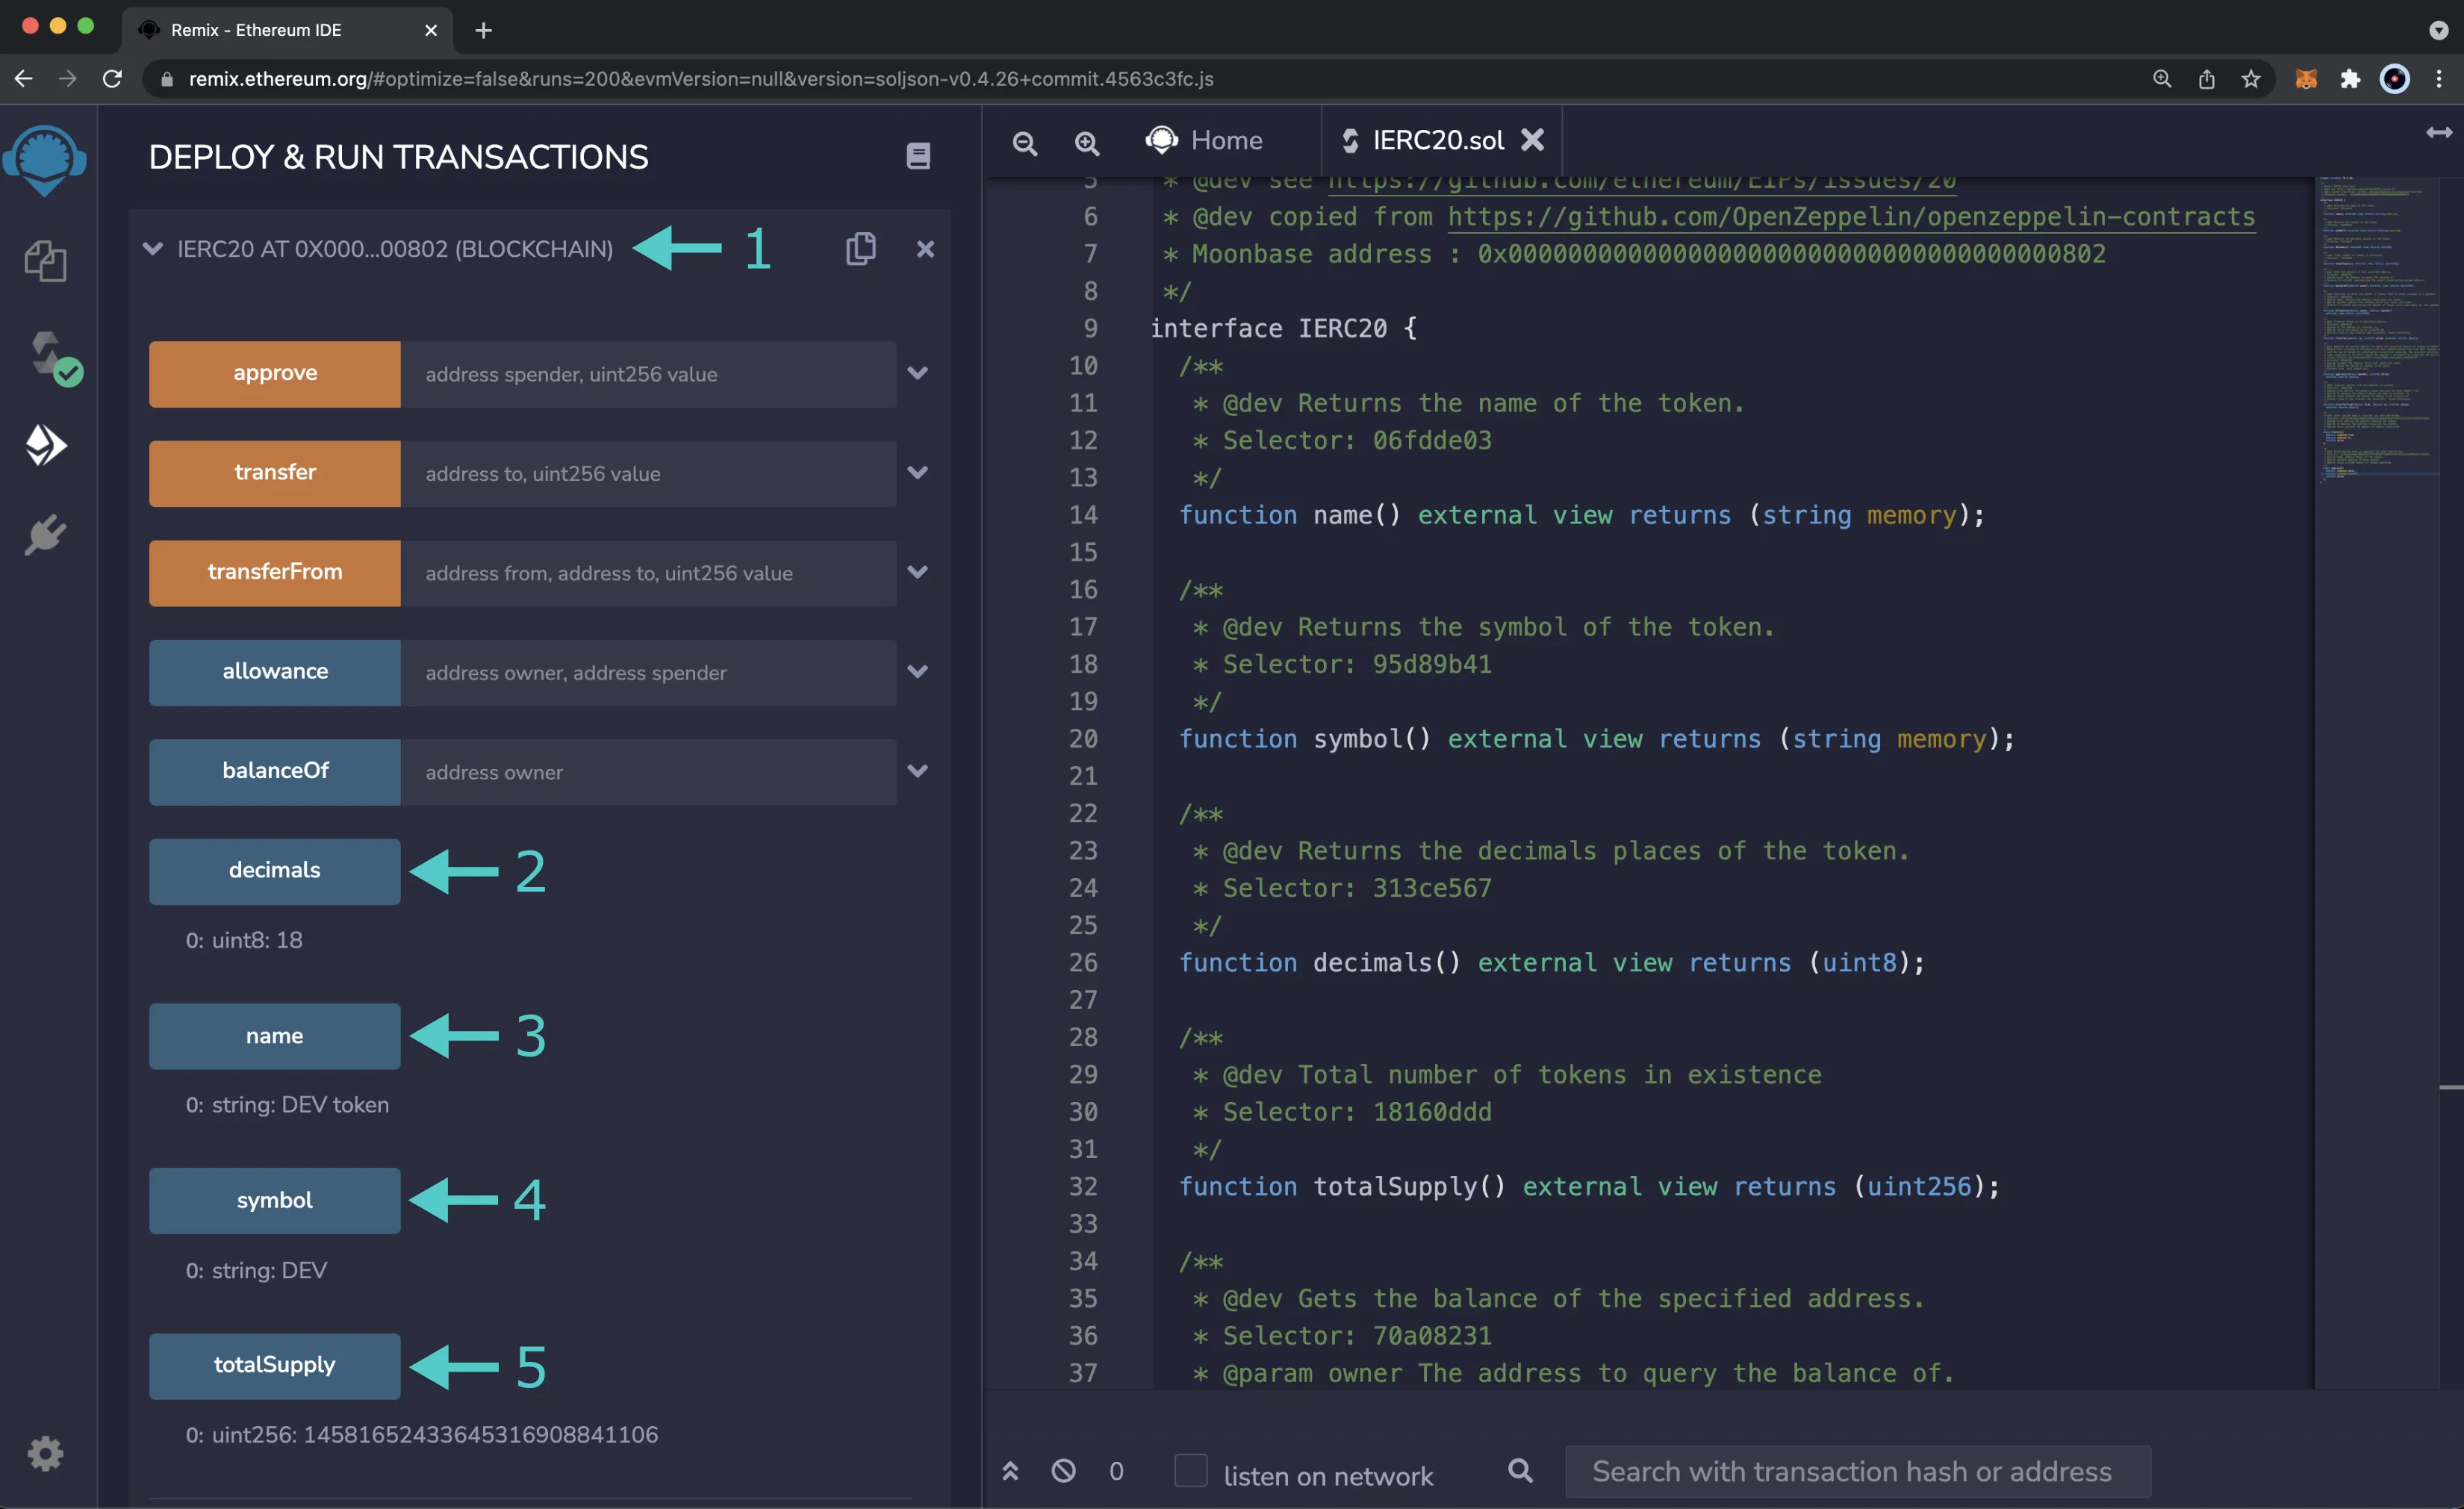Open the Plugin Manager plug icon

pyautogui.click(x=45, y=536)
